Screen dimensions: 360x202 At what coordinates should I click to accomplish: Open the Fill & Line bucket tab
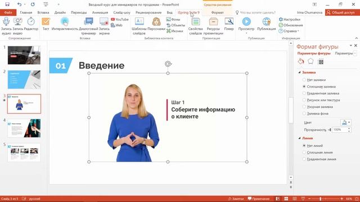click(x=301, y=61)
